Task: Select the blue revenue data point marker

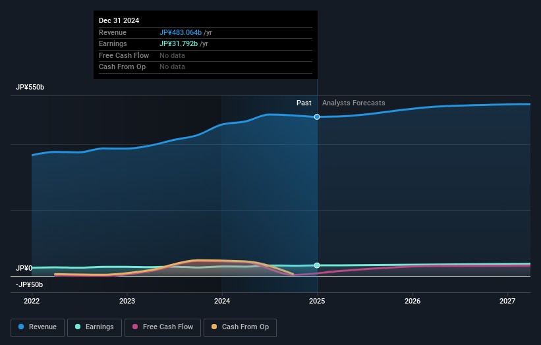Action: tap(317, 117)
